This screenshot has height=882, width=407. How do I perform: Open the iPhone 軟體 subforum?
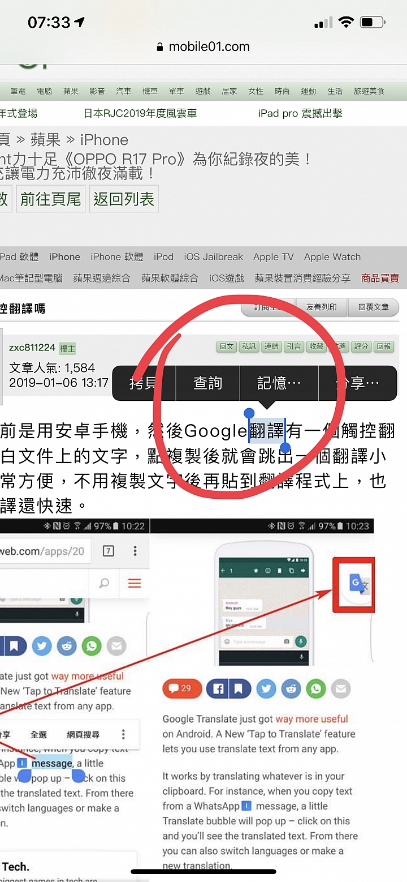click(117, 257)
